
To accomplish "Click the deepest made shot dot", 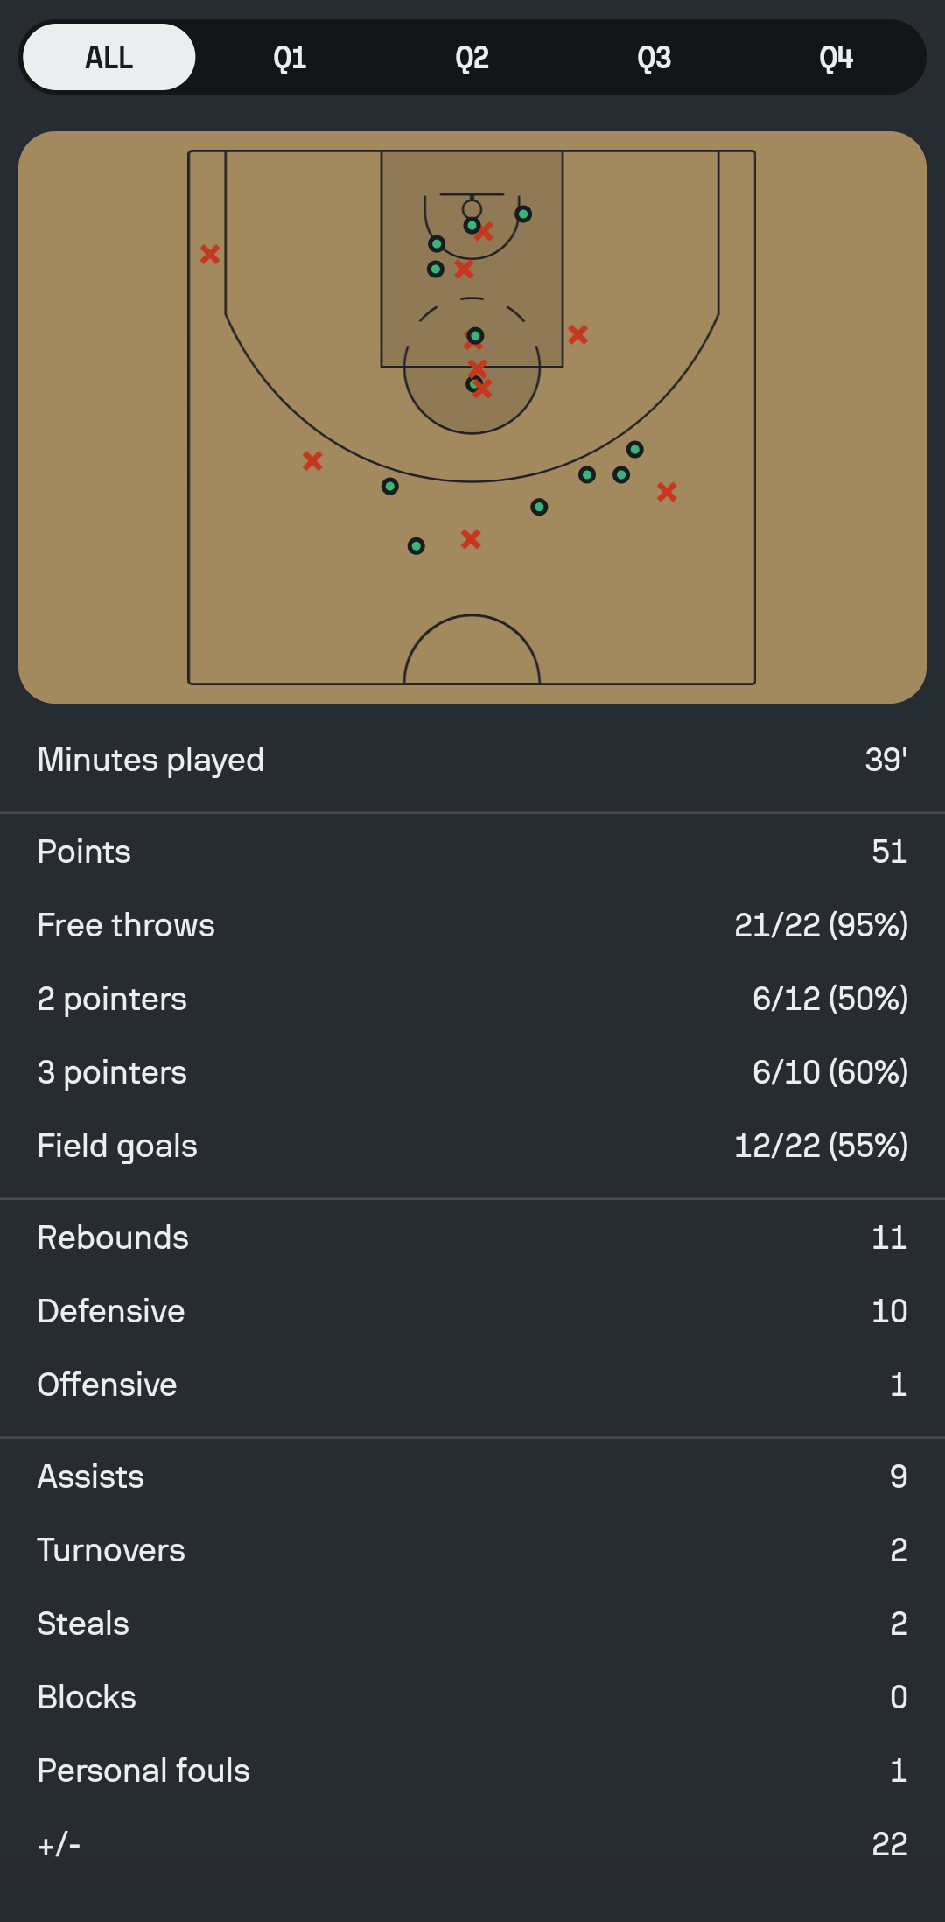I will (416, 546).
